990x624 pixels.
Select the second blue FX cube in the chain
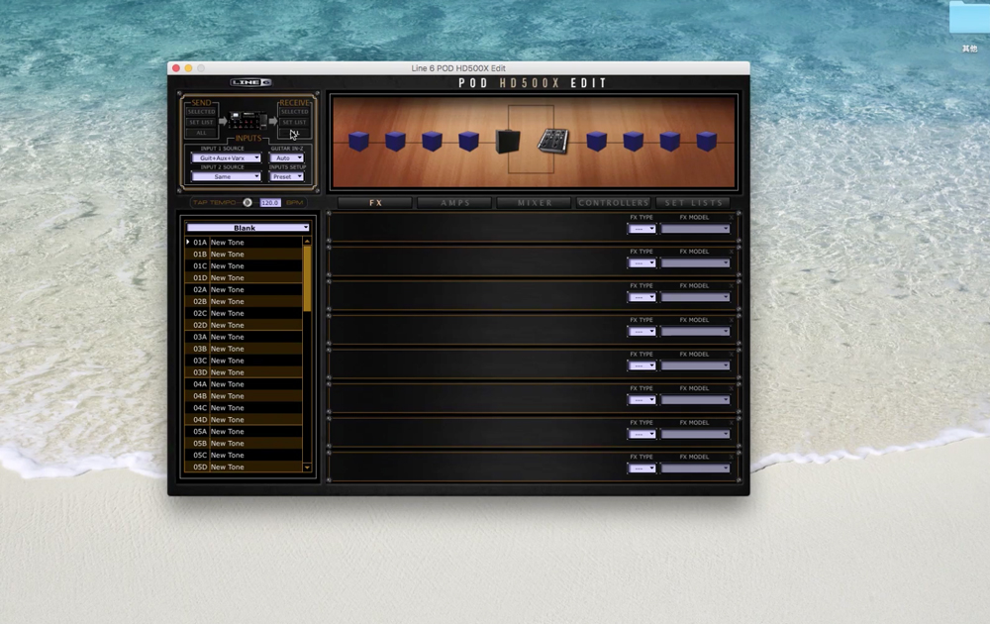pos(395,141)
